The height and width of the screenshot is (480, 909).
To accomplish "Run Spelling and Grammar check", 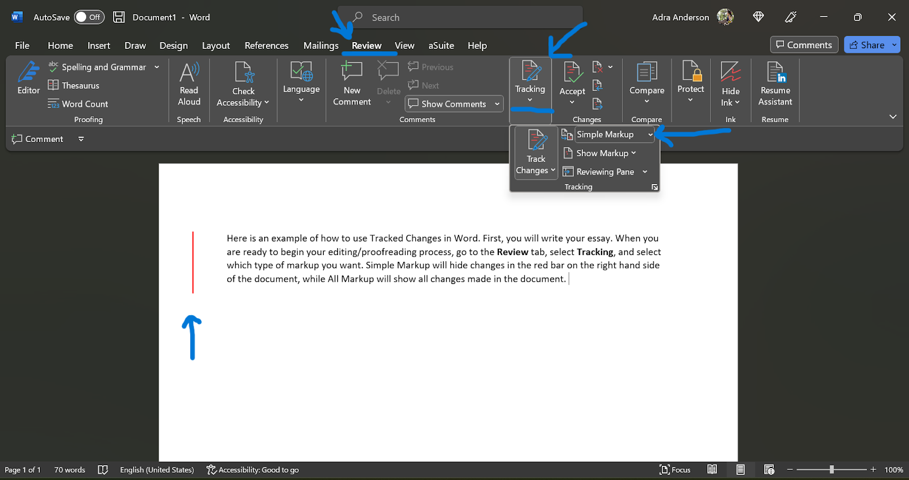I will pyautogui.click(x=97, y=67).
